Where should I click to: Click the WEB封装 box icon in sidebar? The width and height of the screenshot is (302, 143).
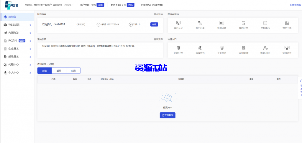click(x=5, y=25)
